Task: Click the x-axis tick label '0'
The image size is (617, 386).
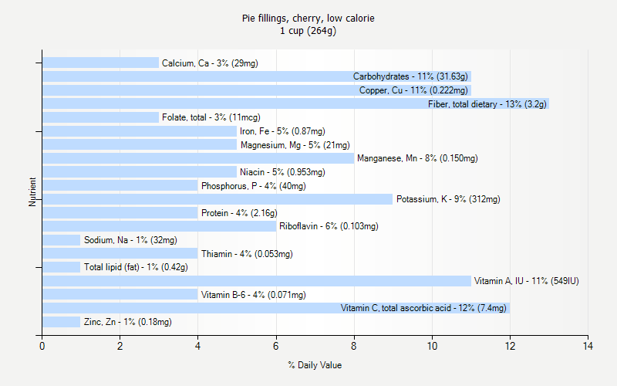Action: (42, 346)
